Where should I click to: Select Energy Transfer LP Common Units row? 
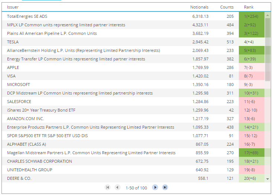tap(133, 59)
